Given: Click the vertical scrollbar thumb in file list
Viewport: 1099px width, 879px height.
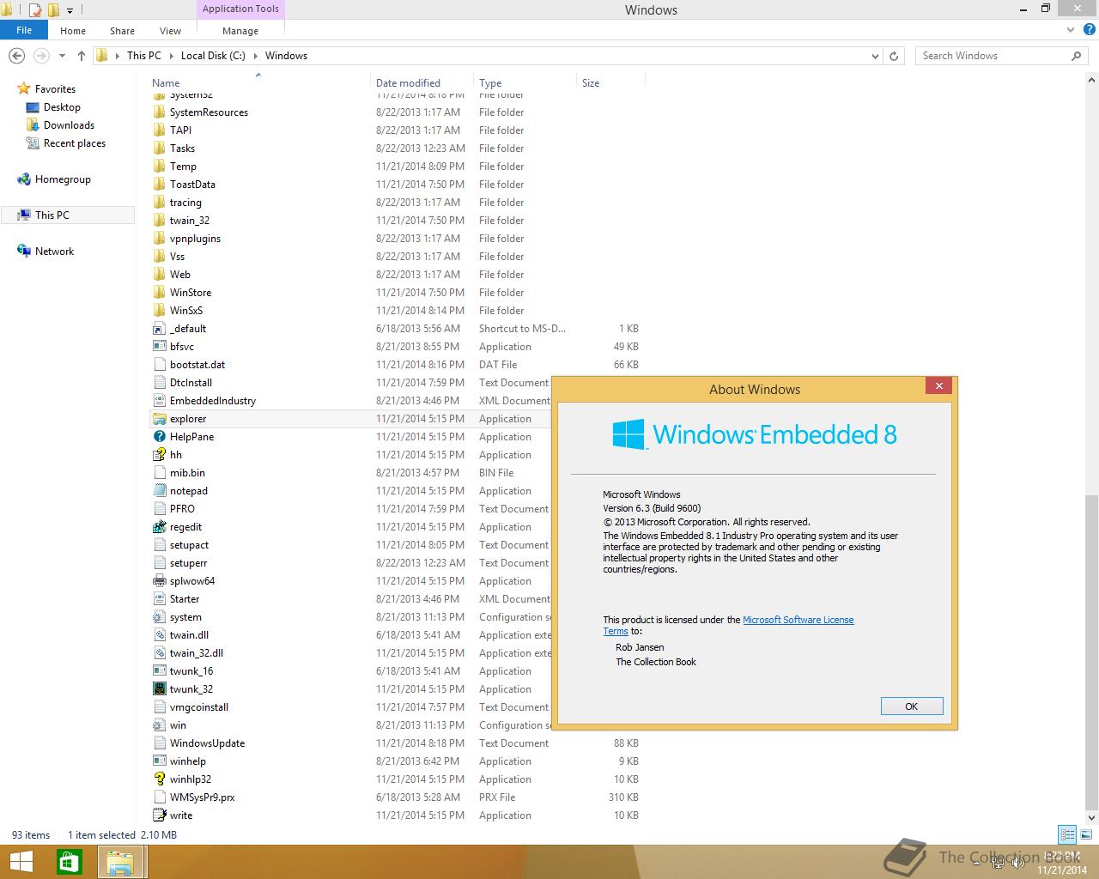Looking at the screenshot, I should coord(1092,653).
